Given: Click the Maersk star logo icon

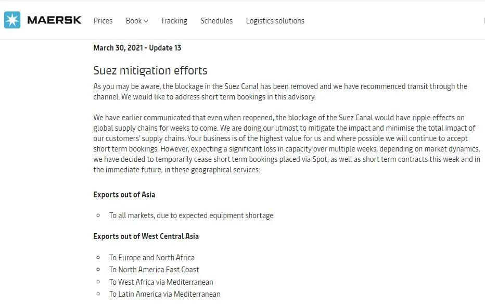Looking at the screenshot, I should pyautogui.click(x=12, y=20).
